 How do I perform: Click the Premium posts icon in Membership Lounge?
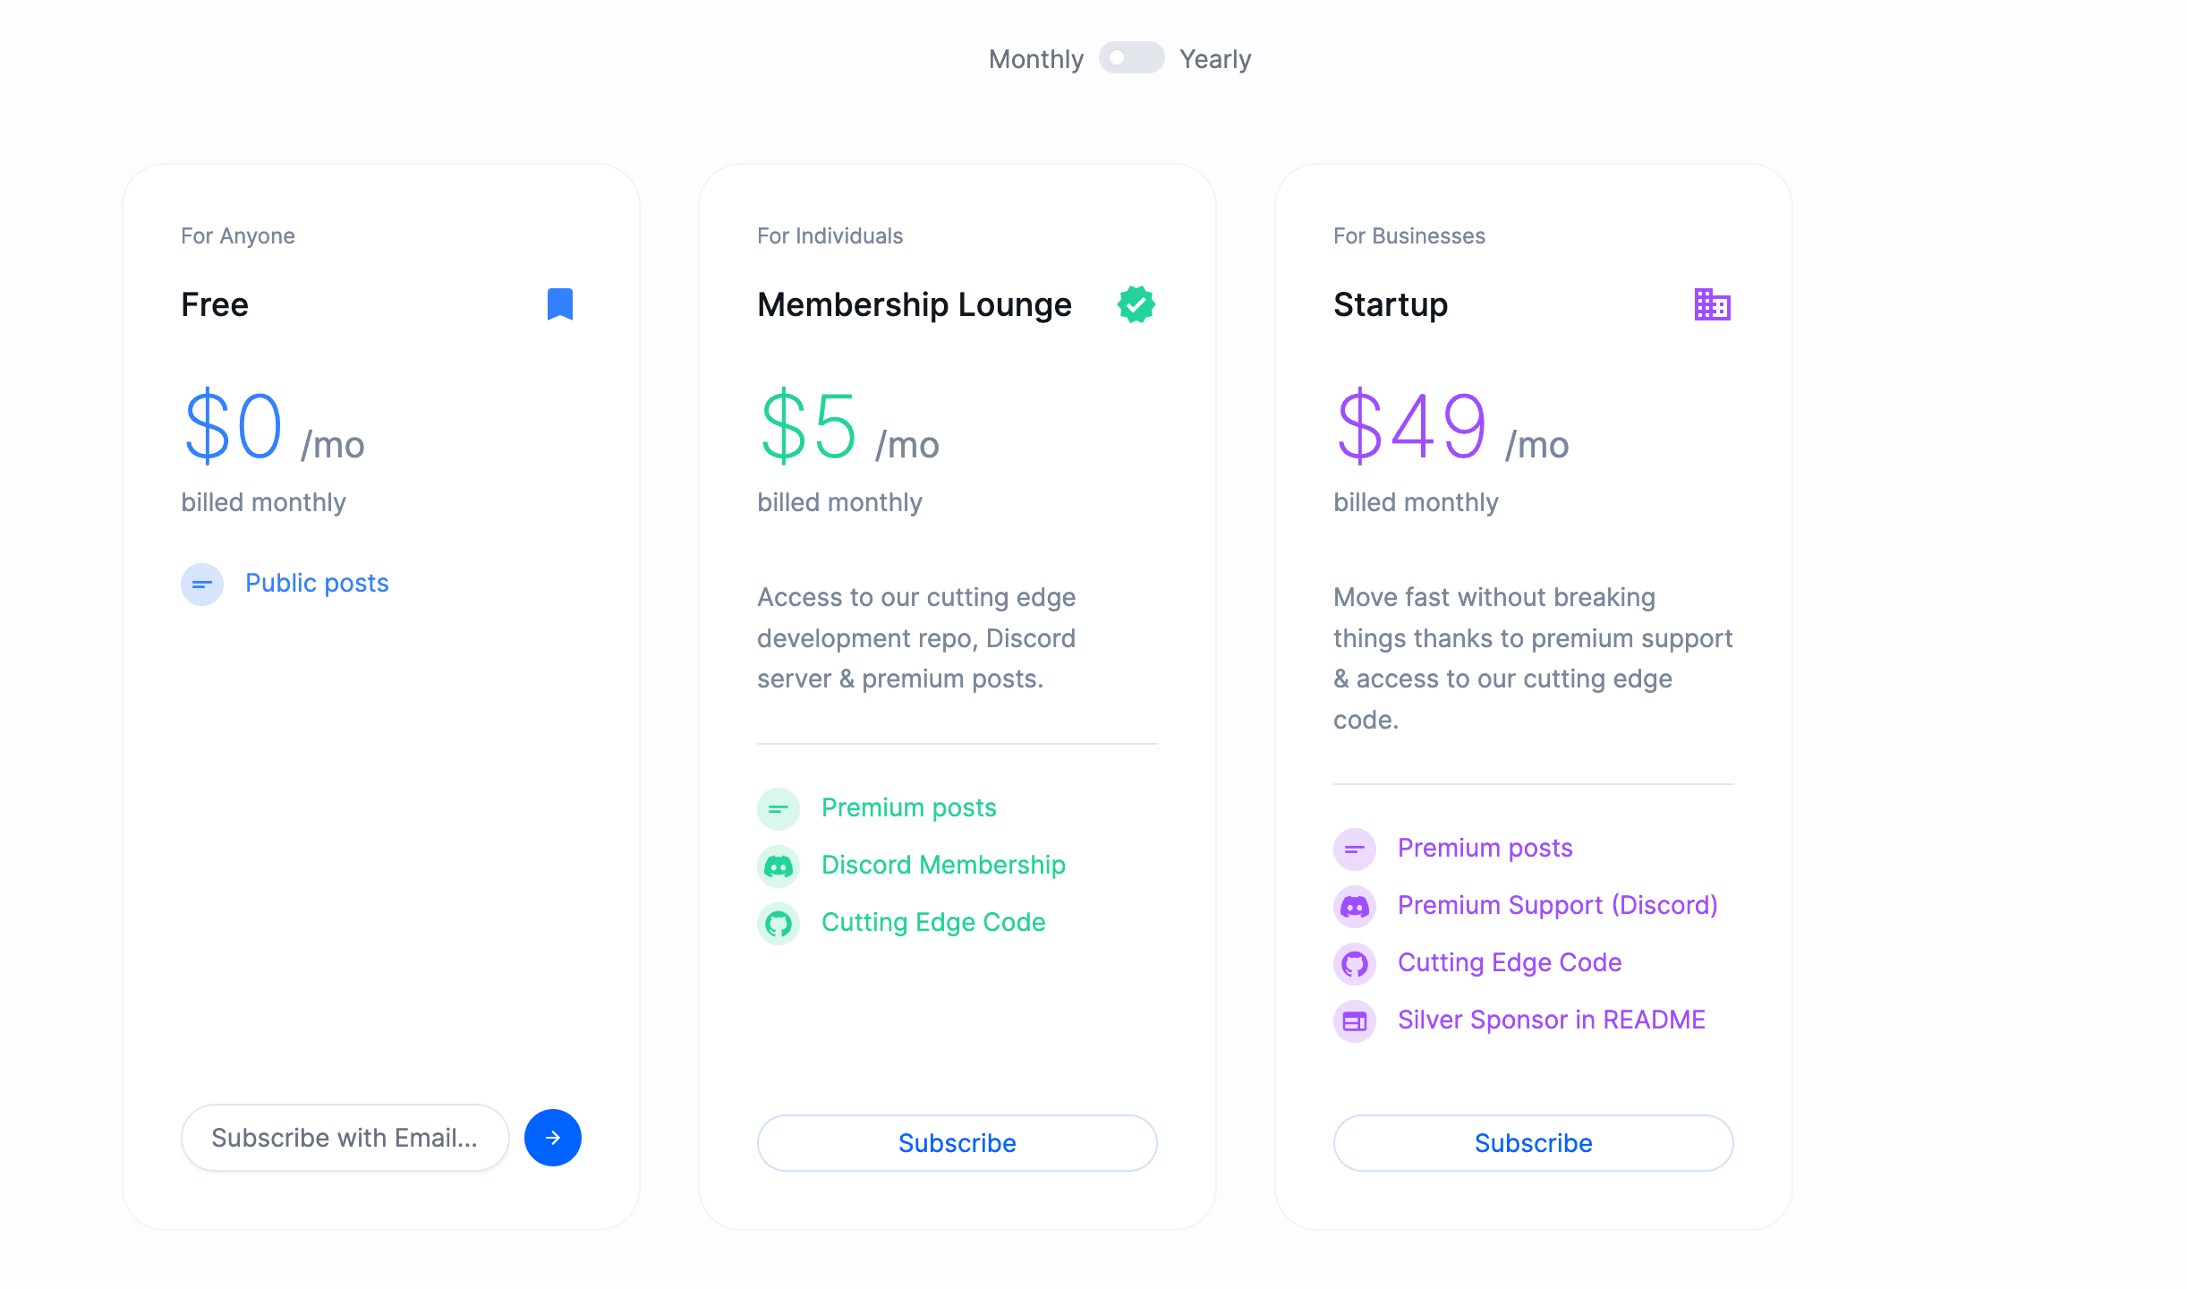779,807
